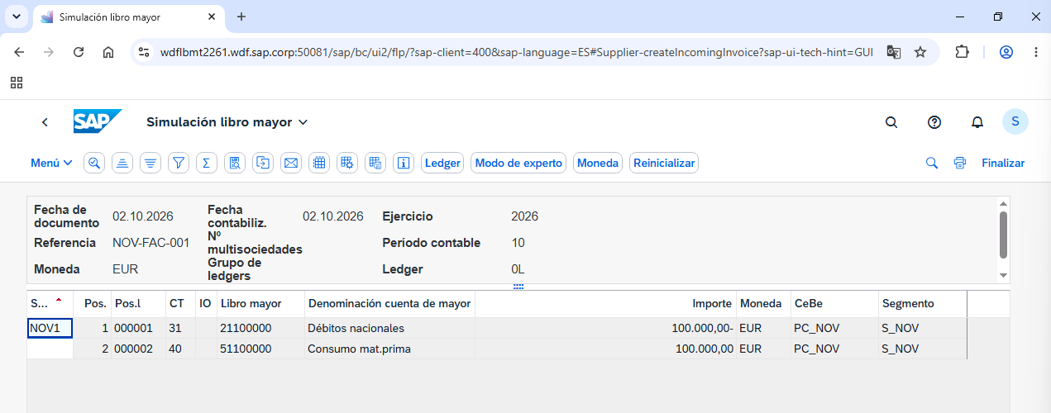The width and height of the screenshot is (1051, 413).
Task: Click the Finalizar button
Action: tap(1003, 163)
